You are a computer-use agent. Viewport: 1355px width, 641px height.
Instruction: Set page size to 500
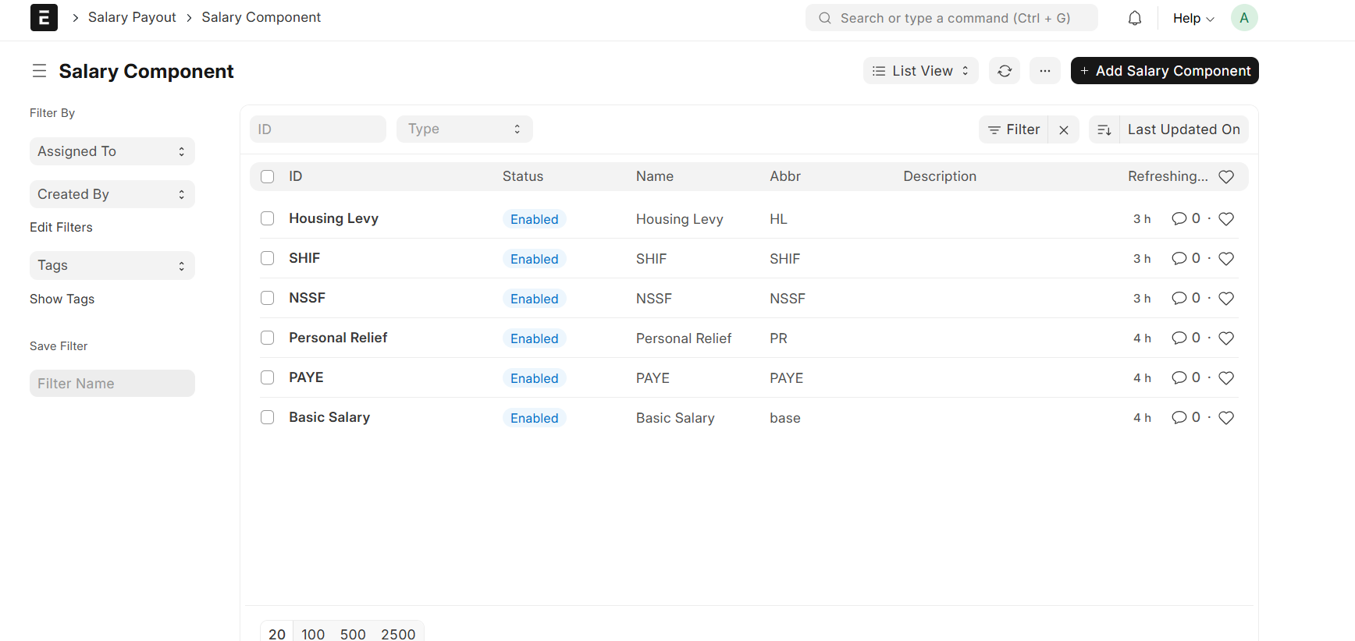pos(353,634)
